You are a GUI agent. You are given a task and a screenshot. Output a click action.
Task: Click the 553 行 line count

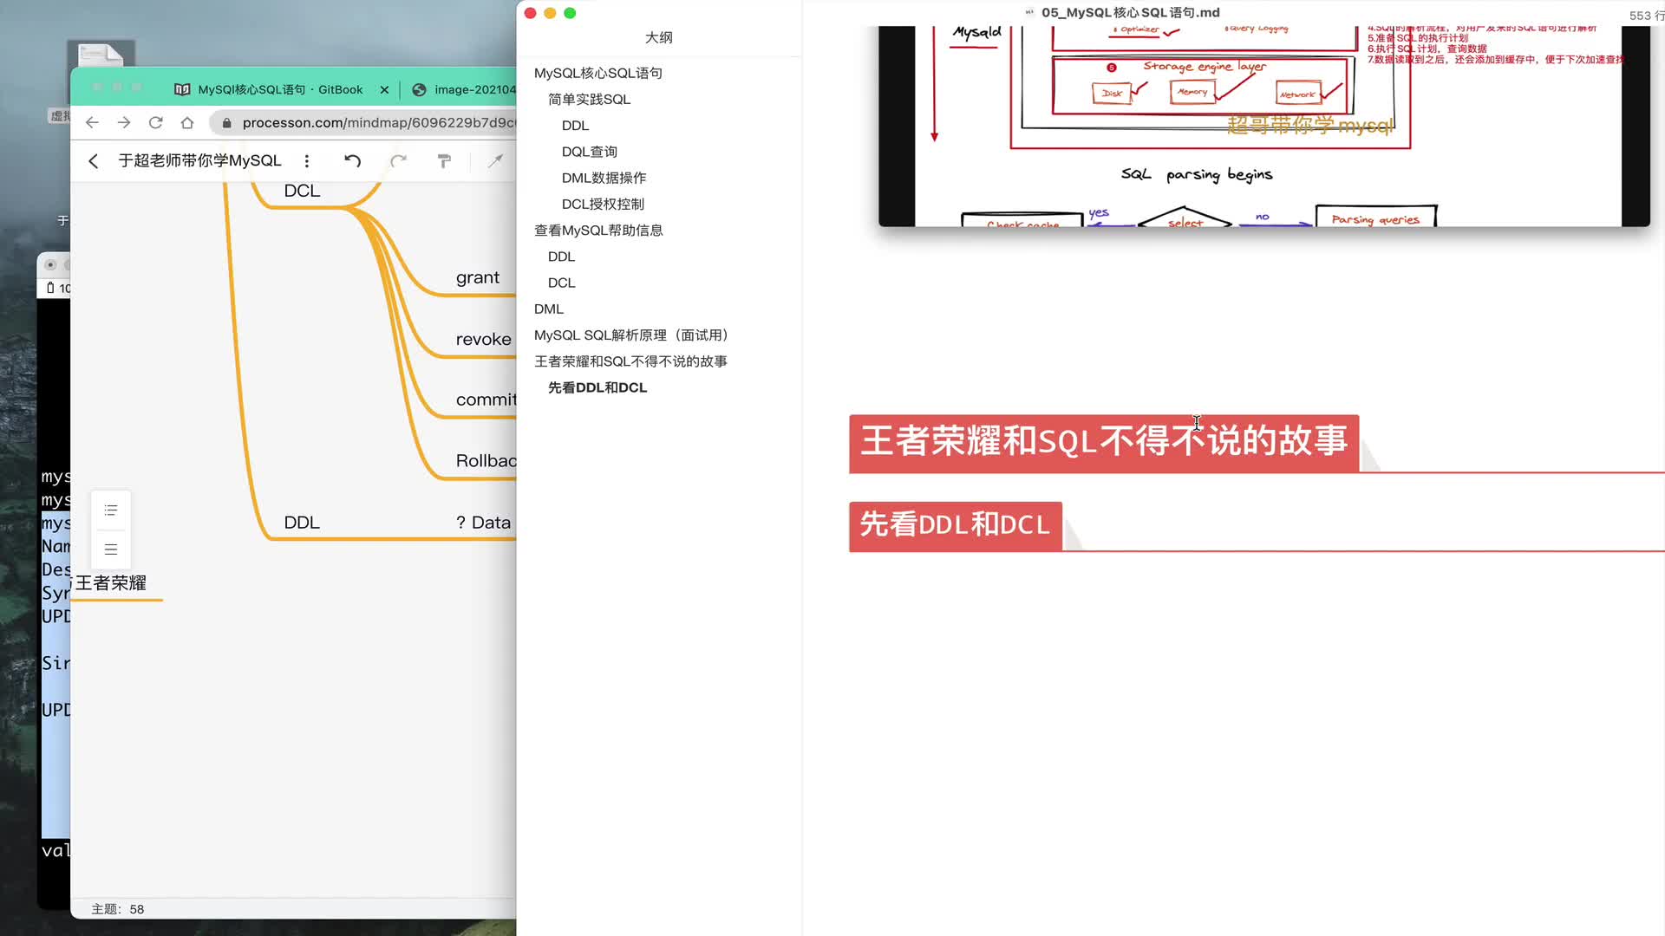tap(1647, 15)
